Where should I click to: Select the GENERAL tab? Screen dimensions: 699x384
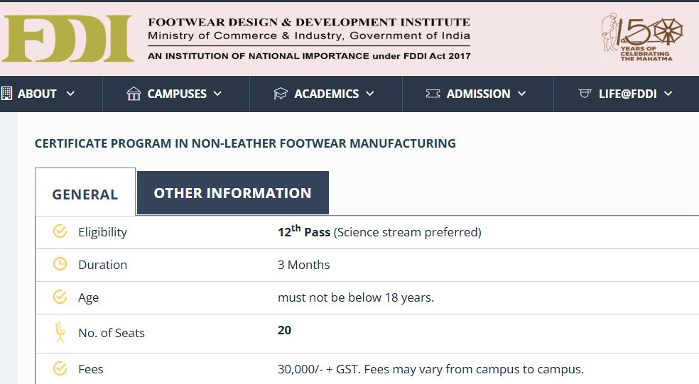point(85,194)
